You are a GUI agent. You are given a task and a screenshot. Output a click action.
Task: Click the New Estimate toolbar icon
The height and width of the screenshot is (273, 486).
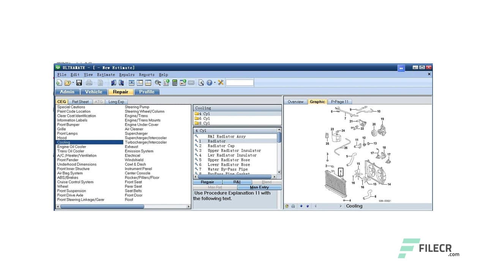pyautogui.click(x=59, y=83)
